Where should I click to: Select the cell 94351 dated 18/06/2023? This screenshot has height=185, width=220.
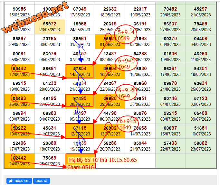pyautogui.click(x=201, y=71)
